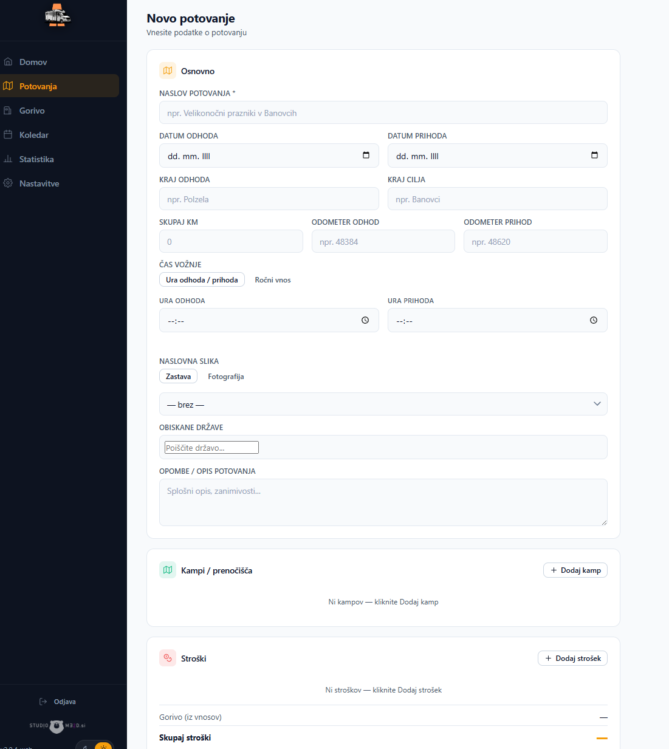The width and height of the screenshot is (669, 749).
Task: Switch to the sun light theme
Action: 103,746
